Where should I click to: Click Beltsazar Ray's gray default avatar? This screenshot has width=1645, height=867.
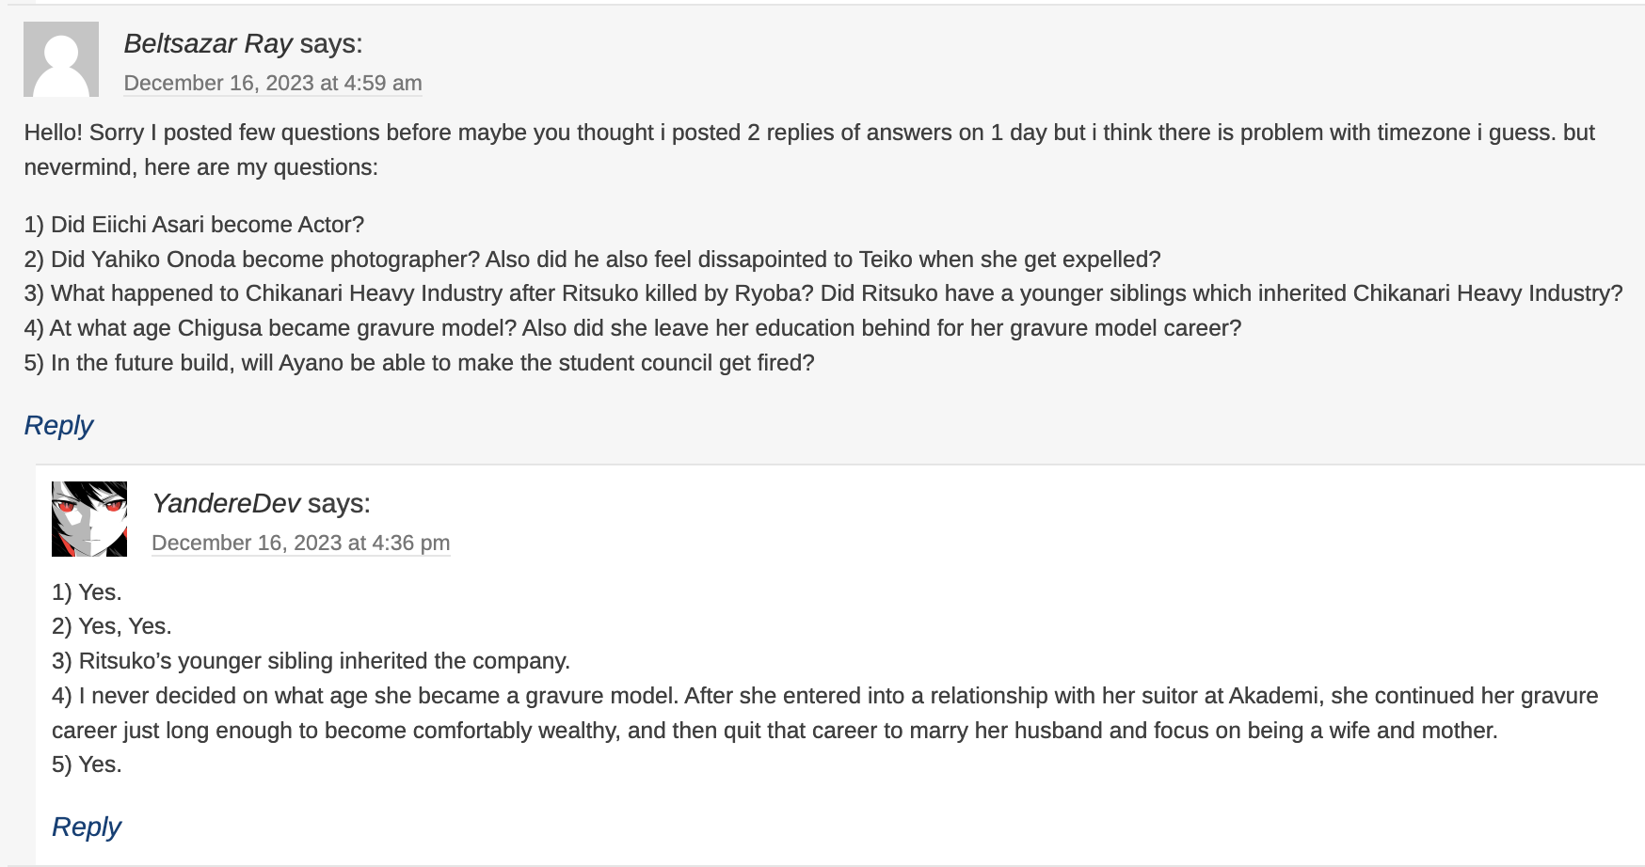coord(61,59)
